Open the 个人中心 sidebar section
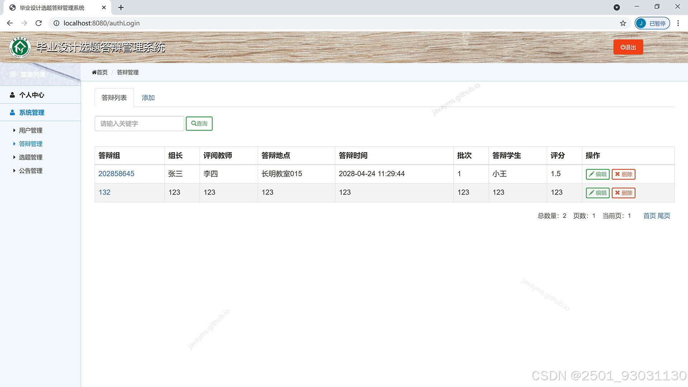The image size is (688, 387). (40, 95)
